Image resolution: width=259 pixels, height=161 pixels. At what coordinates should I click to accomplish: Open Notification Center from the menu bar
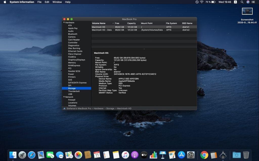(x=253, y=2)
